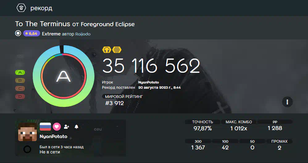This screenshot has width=308, height=163.
Task: Click the МАКС. КОМБО label
Action: click(239, 122)
